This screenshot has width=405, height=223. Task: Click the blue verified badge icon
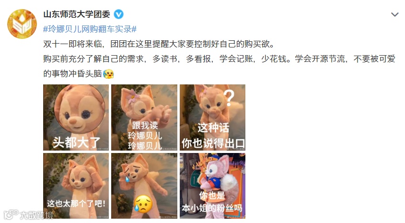[x=119, y=14]
